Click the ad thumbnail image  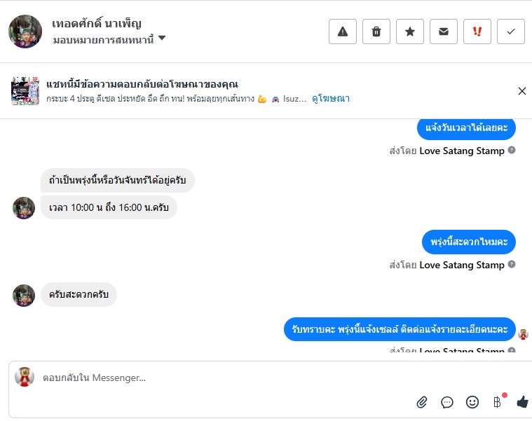25,91
